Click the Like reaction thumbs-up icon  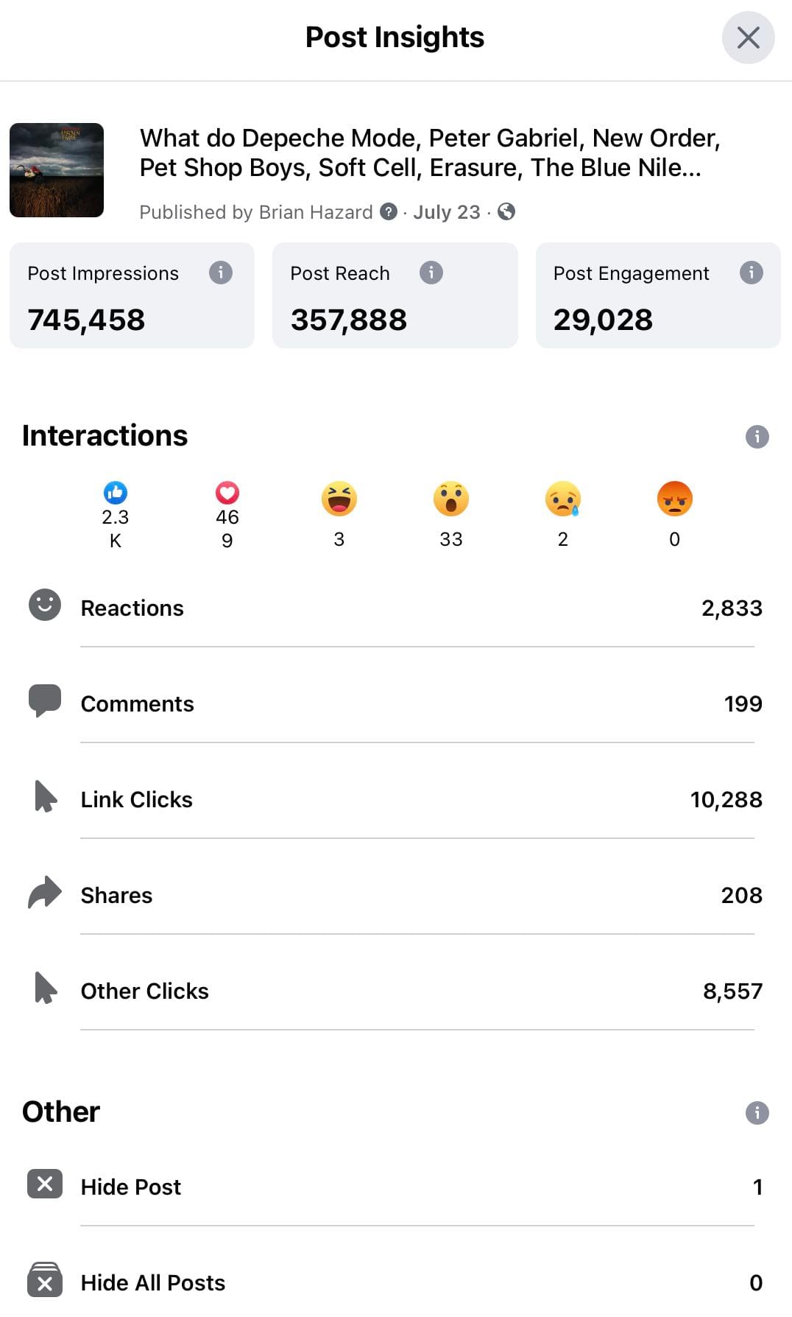coord(116,492)
